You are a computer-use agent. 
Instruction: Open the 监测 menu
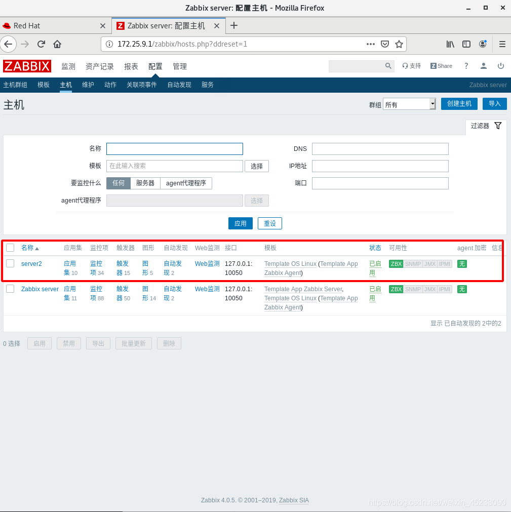pos(68,66)
